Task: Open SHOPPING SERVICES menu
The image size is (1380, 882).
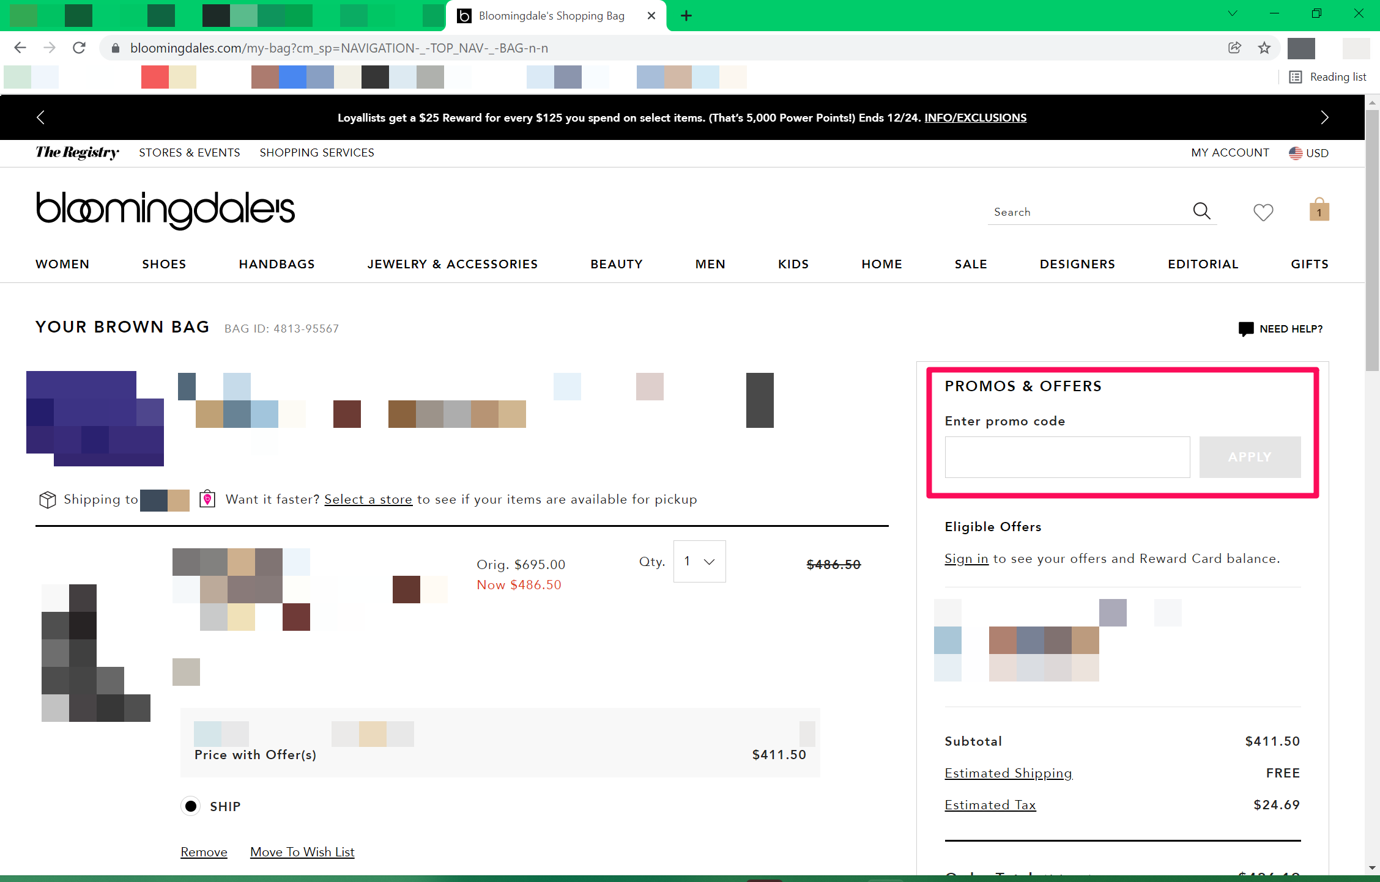Action: click(317, 153)
